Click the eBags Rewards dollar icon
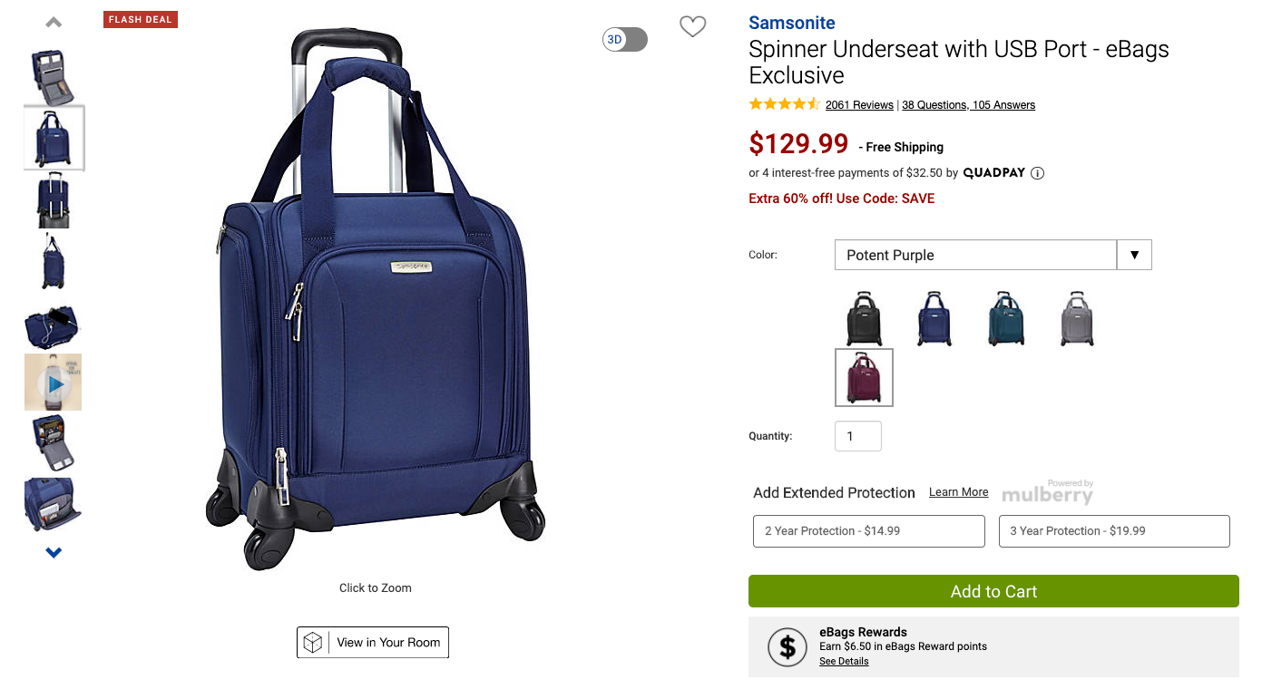 tap(788, 646)
